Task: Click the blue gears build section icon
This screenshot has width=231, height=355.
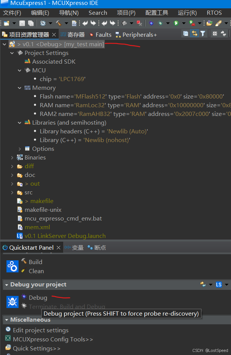Action: pos(12,266)
